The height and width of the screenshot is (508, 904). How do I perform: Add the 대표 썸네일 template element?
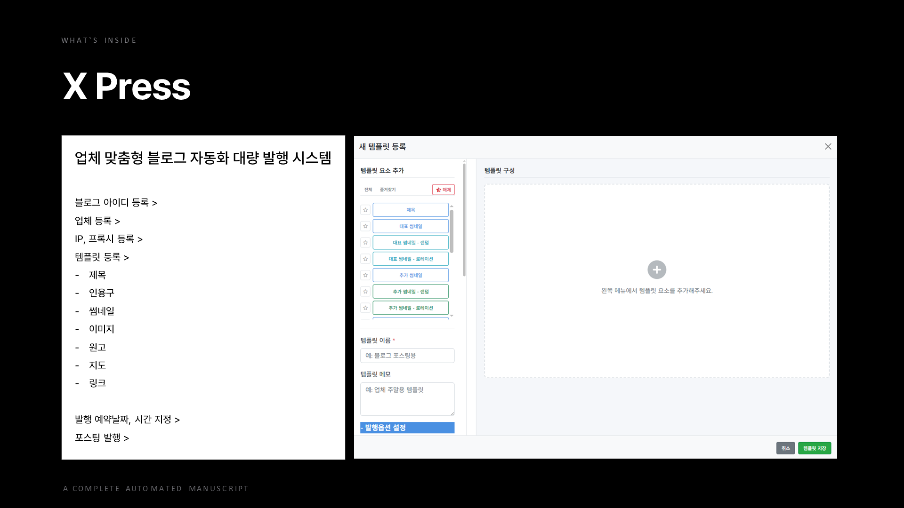click(x=411, y=226)
